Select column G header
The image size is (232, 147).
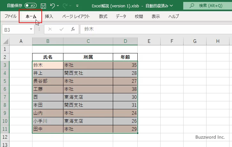pos(195,41)
